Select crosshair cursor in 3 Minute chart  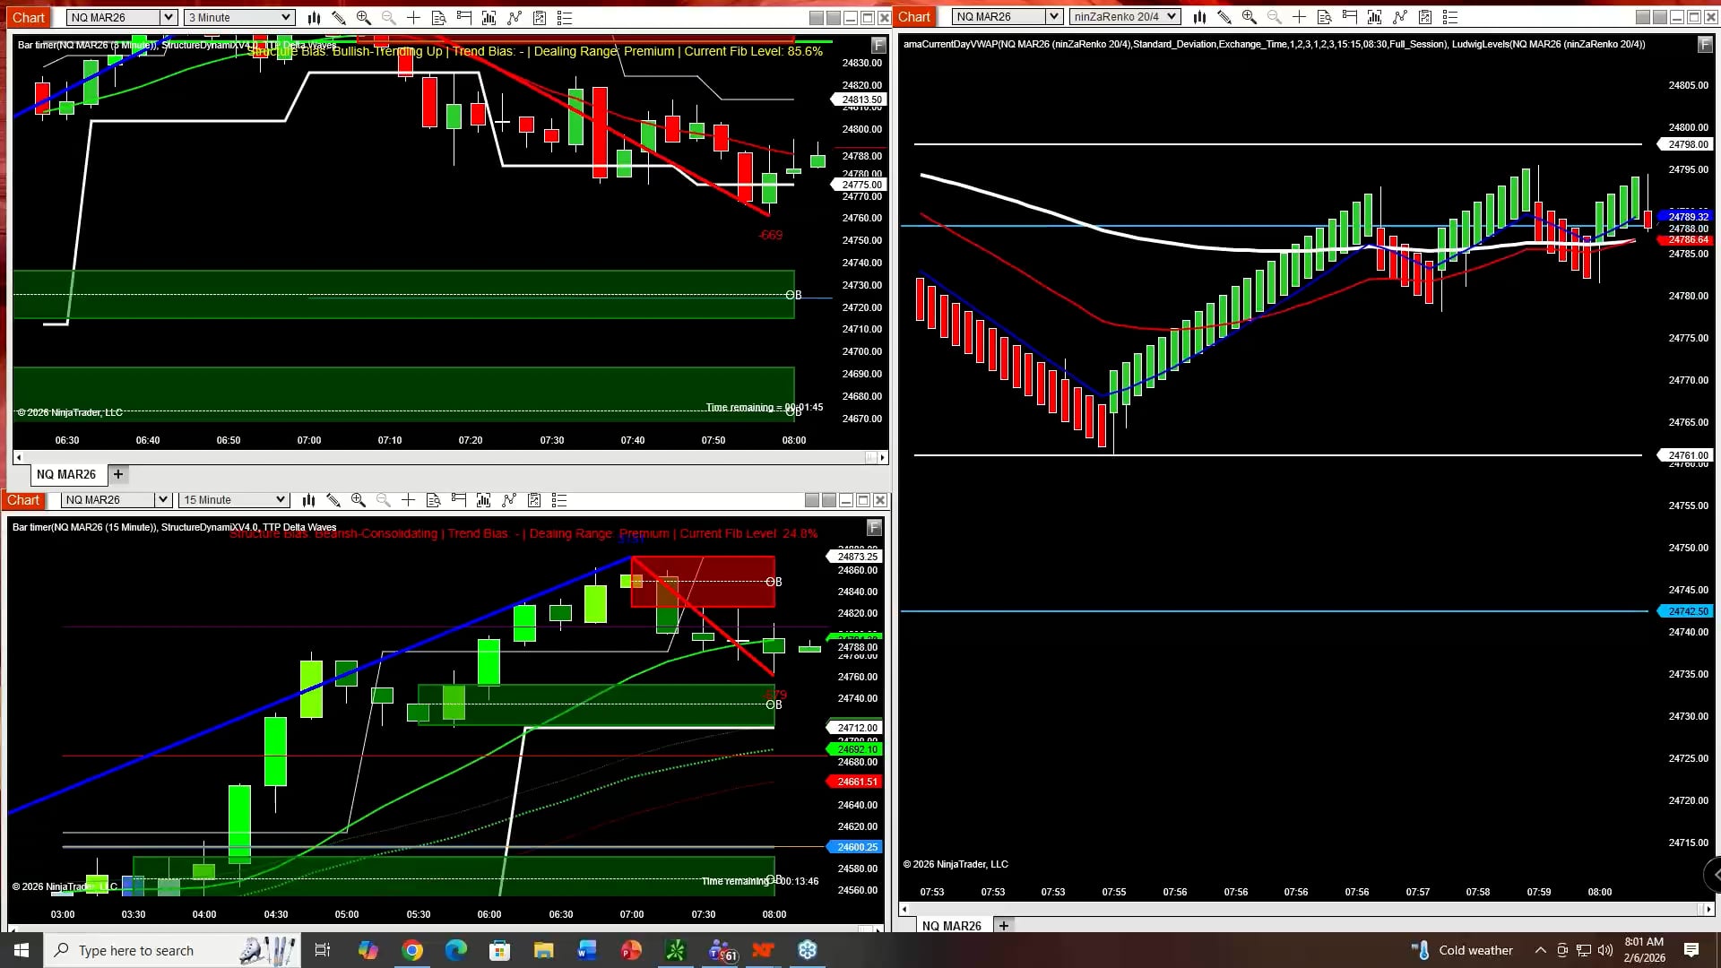coord(414,17)
